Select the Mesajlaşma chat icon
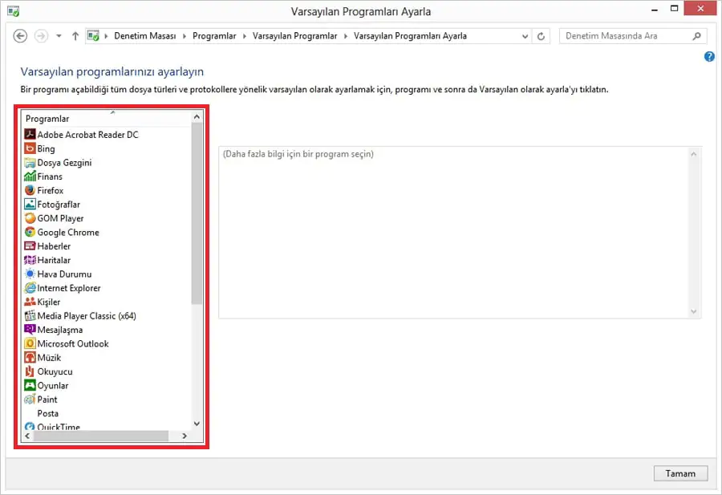The width and height of the screenshot is (722, 495). point(30,330)
